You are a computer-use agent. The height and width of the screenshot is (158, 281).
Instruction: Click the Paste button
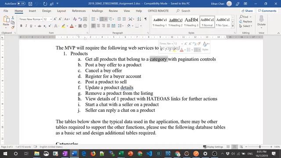[6, 21]
